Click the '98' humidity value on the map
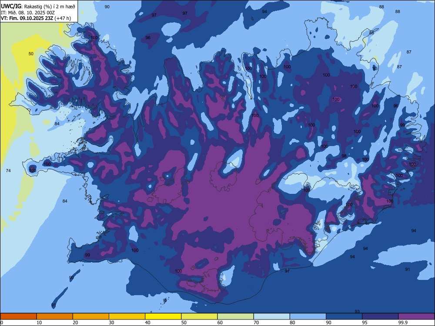This screenshot has width=435, height=326. [x=344, y=156]
